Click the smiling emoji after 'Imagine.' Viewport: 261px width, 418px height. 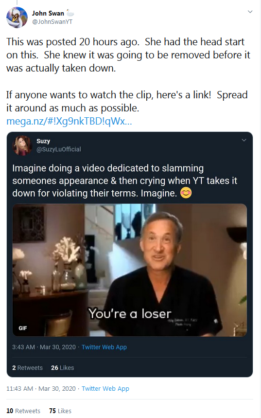186,193
